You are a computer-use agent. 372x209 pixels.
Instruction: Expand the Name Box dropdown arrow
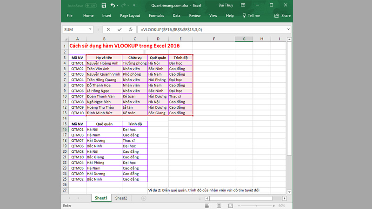(90, 29)
